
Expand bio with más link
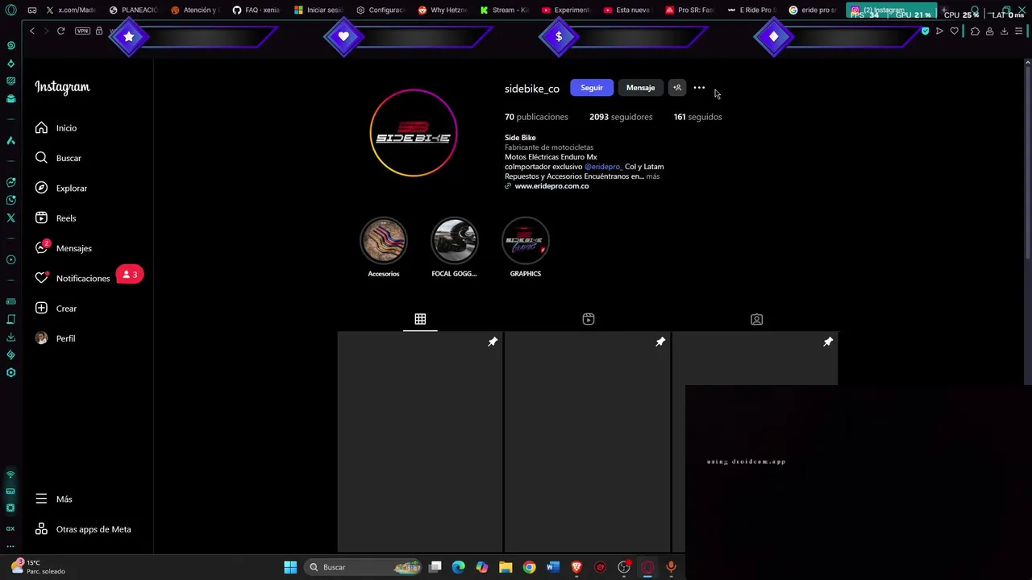(652, 176)
